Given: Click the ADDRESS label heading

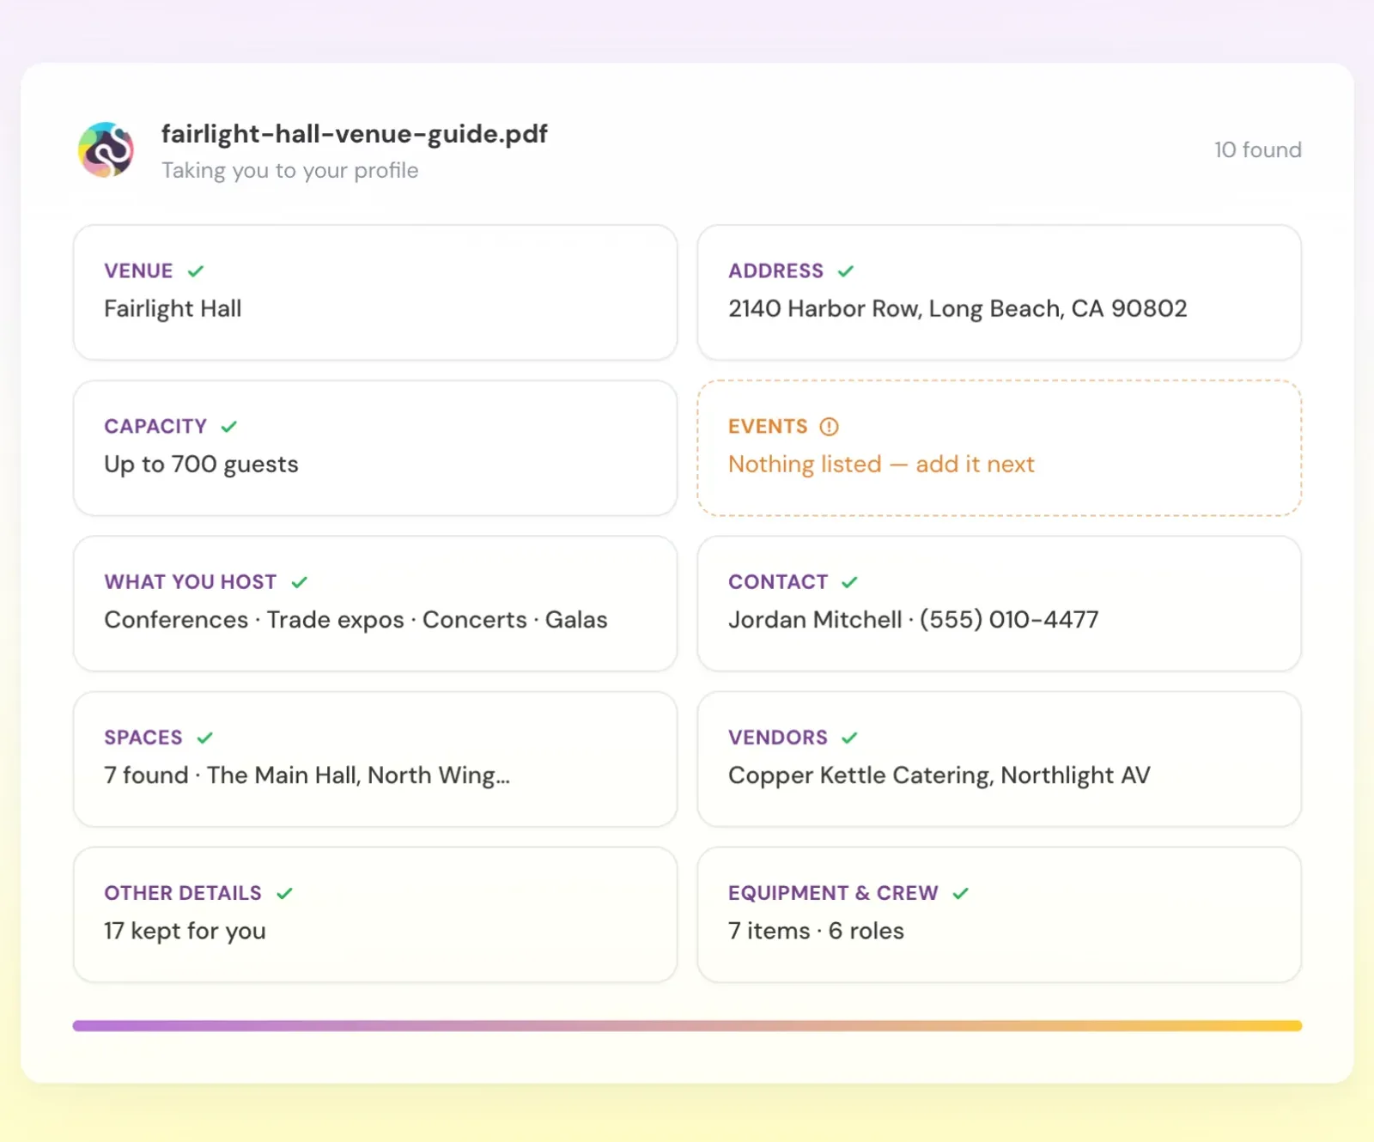Looking at the screenshot, I should 775,271.
